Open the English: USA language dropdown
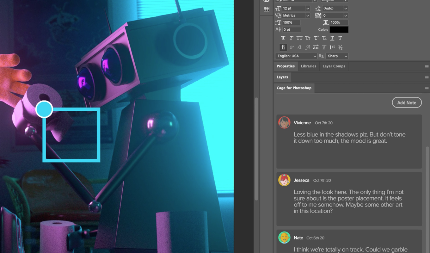This screenshot has height=253, width=430. (296, 56)
